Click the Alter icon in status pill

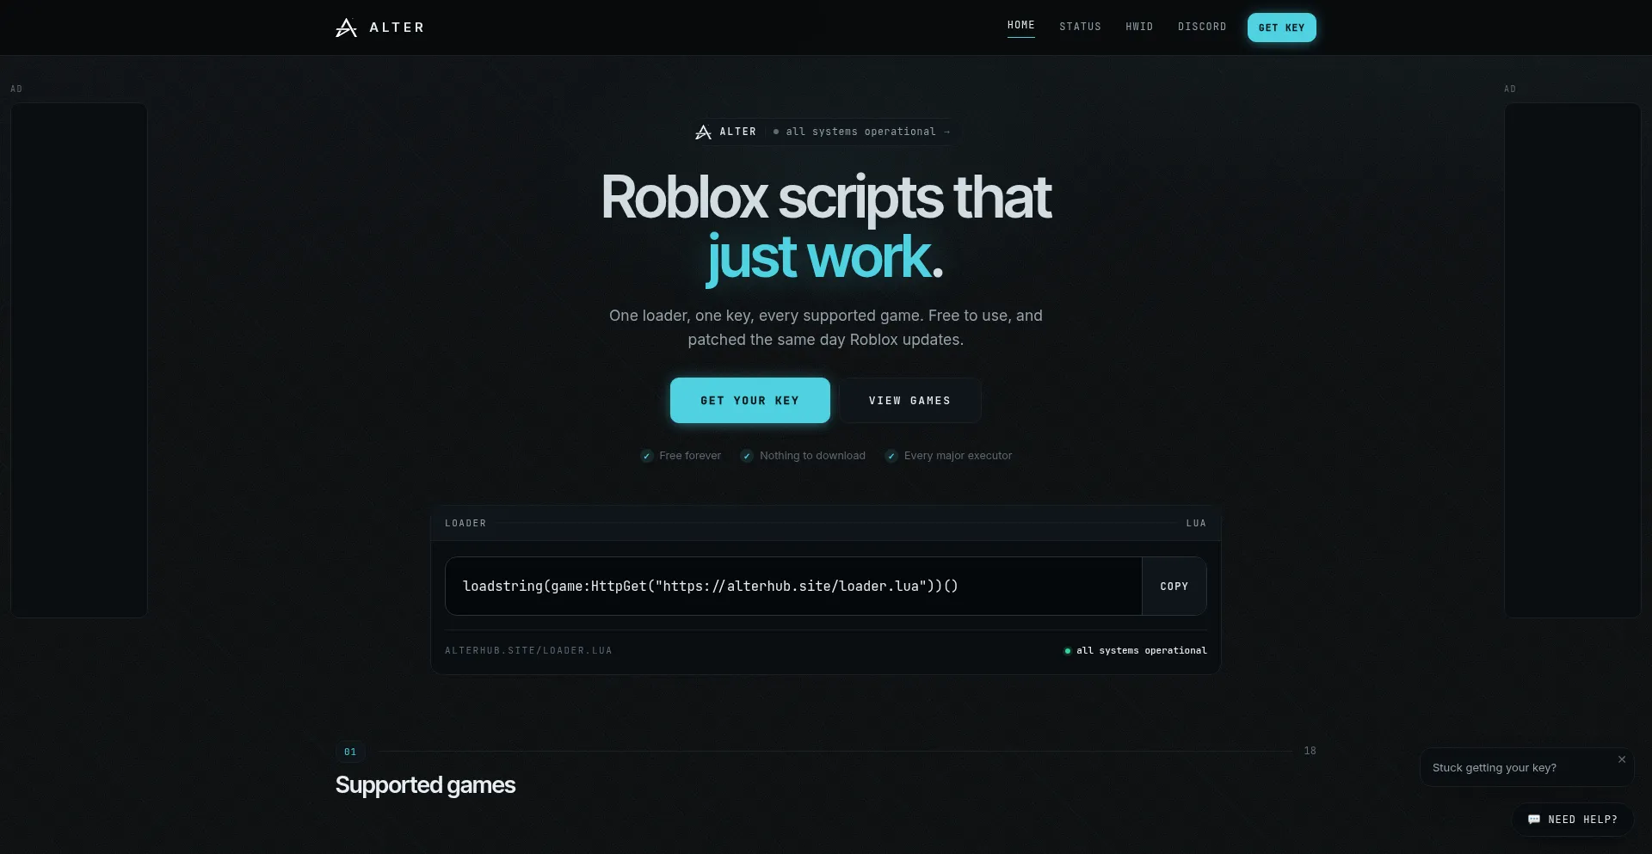(703, 132)
